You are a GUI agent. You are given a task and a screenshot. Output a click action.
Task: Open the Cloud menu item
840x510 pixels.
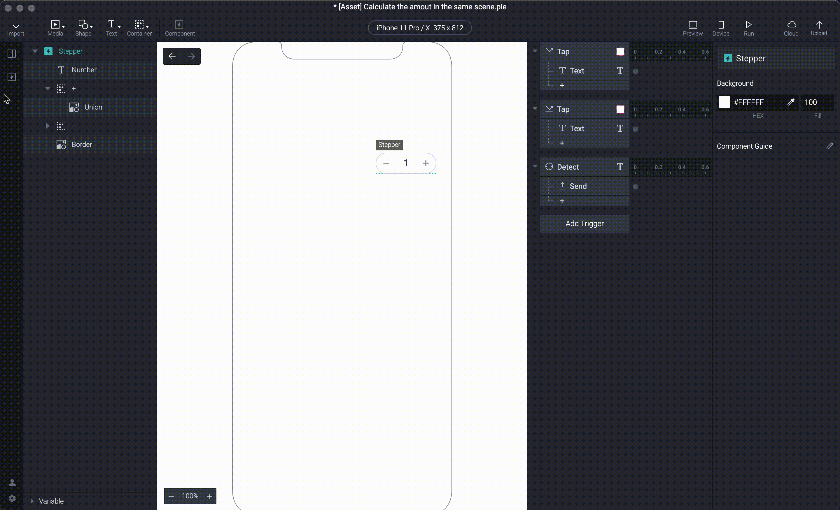pos(791,28)
